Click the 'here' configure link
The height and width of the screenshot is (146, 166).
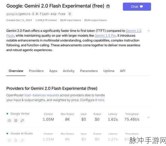pyautogui.click(x=101, y=100)
